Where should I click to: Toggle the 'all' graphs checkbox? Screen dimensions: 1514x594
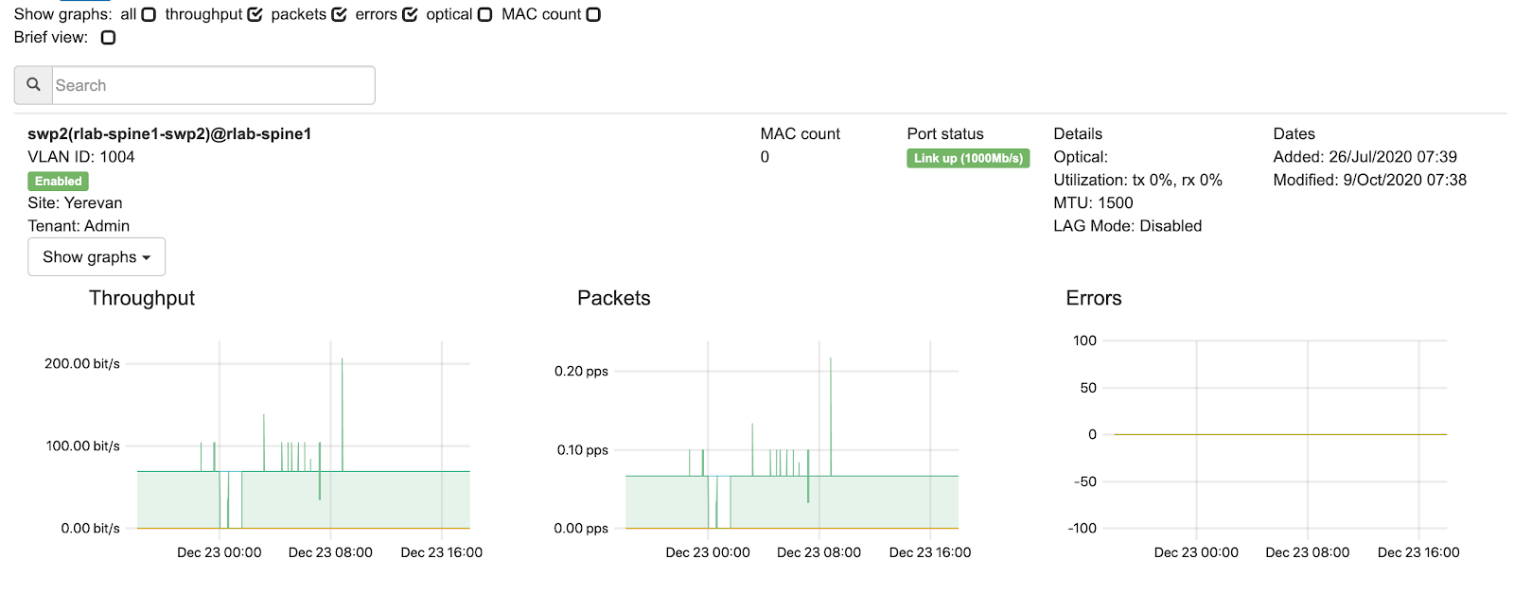coord(149,14)
